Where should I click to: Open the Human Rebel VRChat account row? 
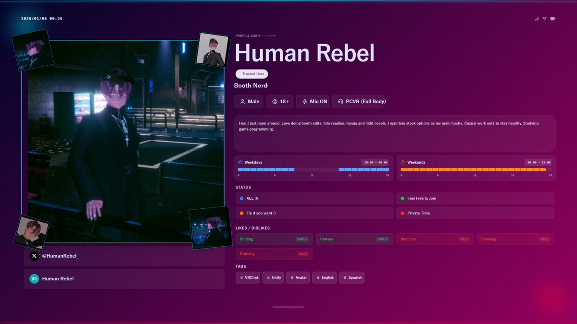click(125, 279)
